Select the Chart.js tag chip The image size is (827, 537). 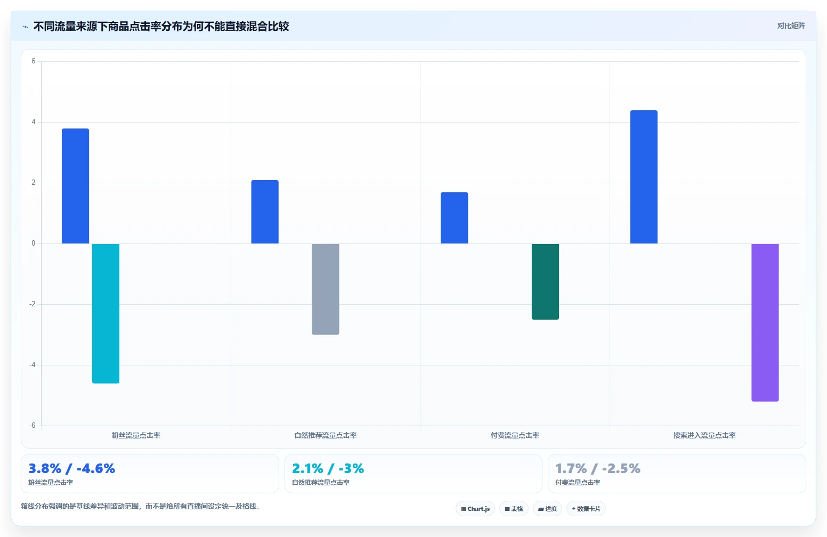(475, 509)
